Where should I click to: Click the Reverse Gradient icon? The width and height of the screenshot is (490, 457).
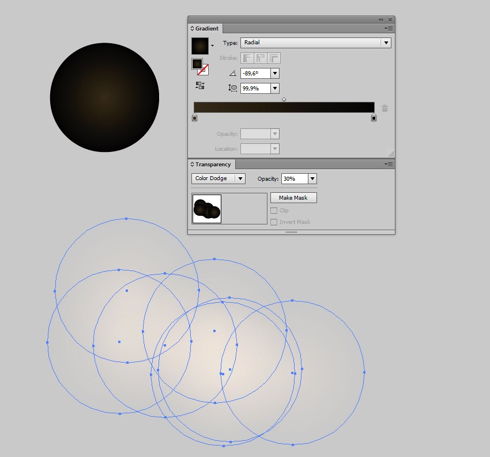point(199,86)
